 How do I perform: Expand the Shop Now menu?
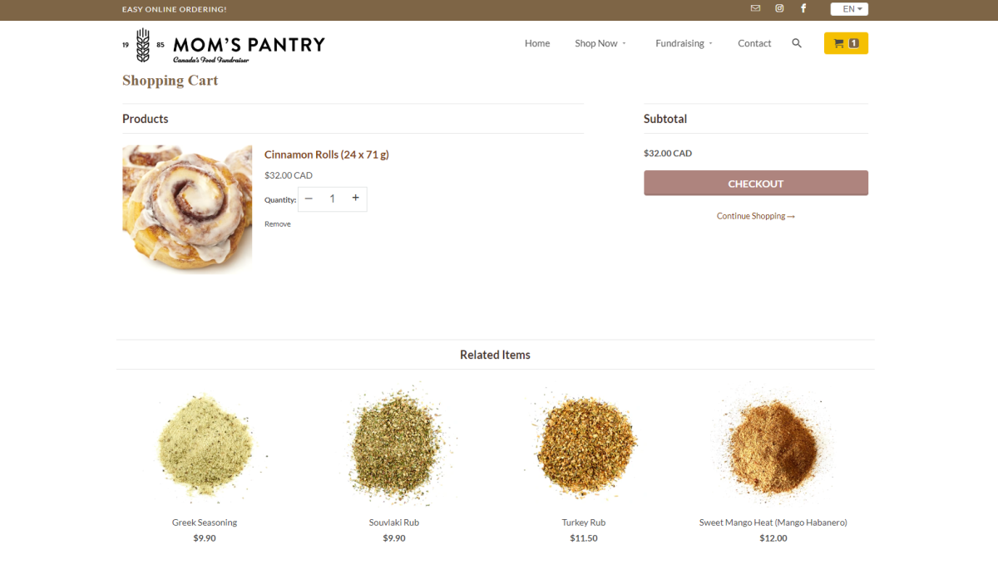600,43
